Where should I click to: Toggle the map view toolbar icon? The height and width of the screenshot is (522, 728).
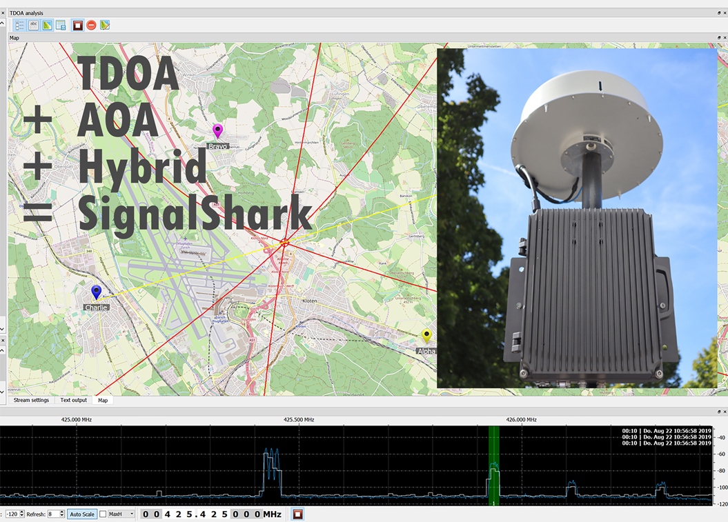point(47,26)
